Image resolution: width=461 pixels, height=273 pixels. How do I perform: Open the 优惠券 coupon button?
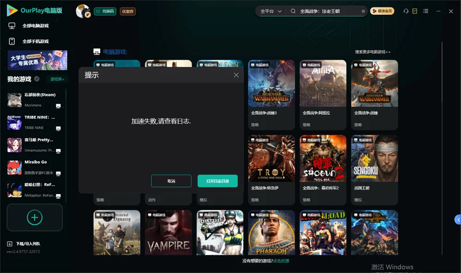(128, 11)
